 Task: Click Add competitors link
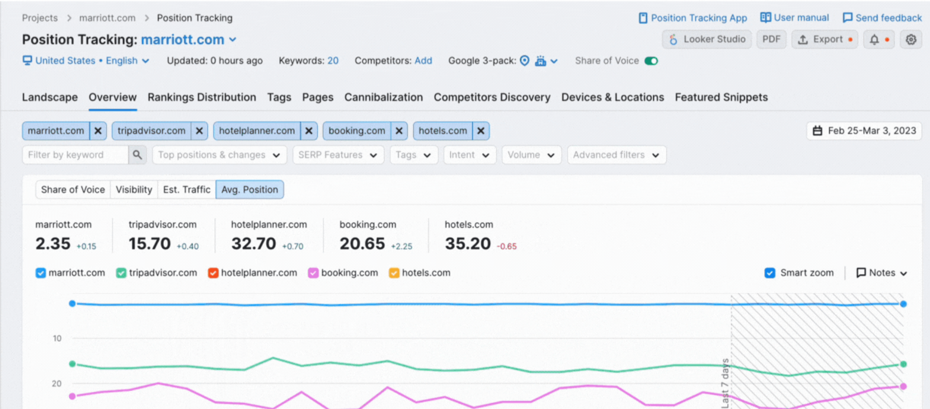pyautogui.click(x=423, y=61)
